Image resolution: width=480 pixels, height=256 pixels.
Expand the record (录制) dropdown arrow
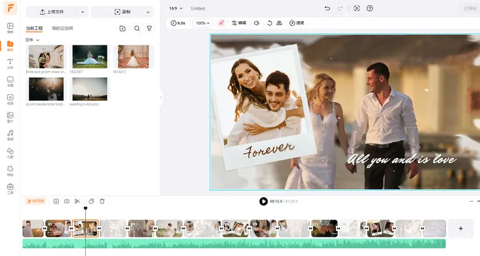pos(148,12)
